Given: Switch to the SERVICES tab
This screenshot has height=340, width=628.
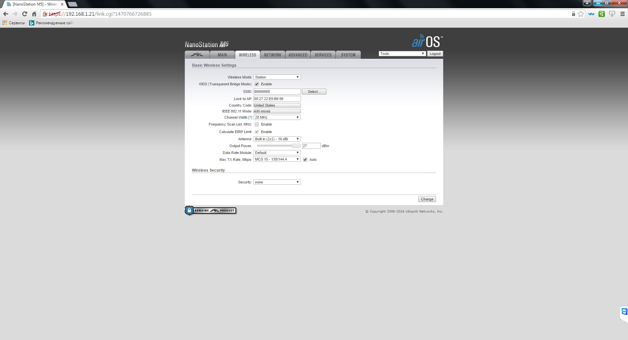Looking at the screenshot, I should 323,55.
